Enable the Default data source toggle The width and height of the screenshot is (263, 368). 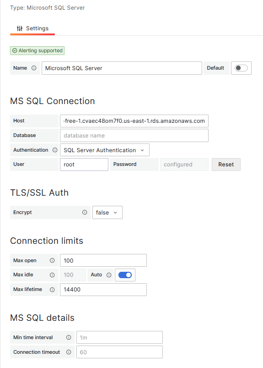[241, 68]
